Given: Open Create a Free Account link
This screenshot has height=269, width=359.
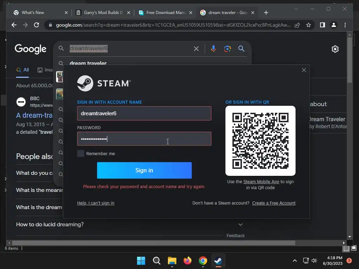Looking at the screenshot, I should pyautogui.click(x=274, y=203).
